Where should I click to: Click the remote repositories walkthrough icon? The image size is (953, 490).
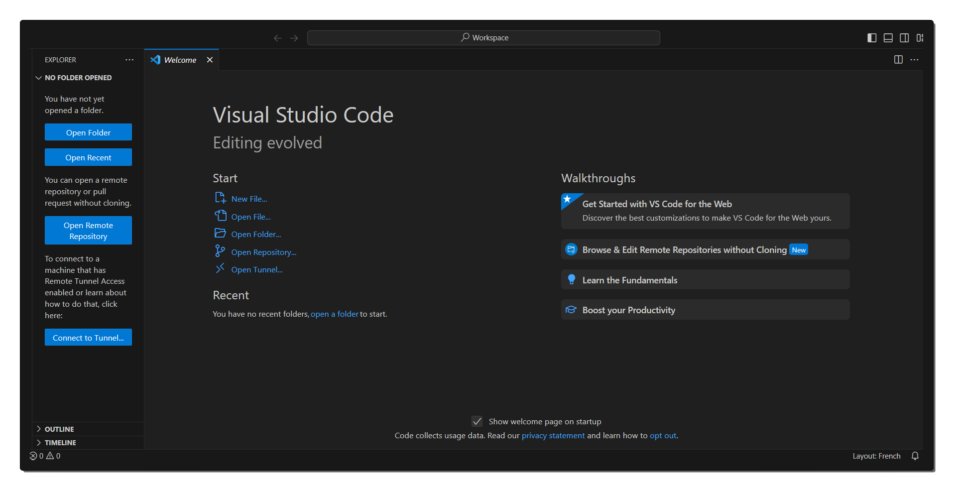[572, 249]
